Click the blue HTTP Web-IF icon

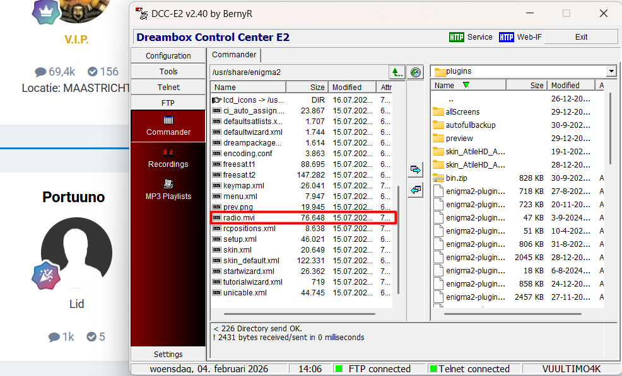pyautogui.click(x=506, y=37)
